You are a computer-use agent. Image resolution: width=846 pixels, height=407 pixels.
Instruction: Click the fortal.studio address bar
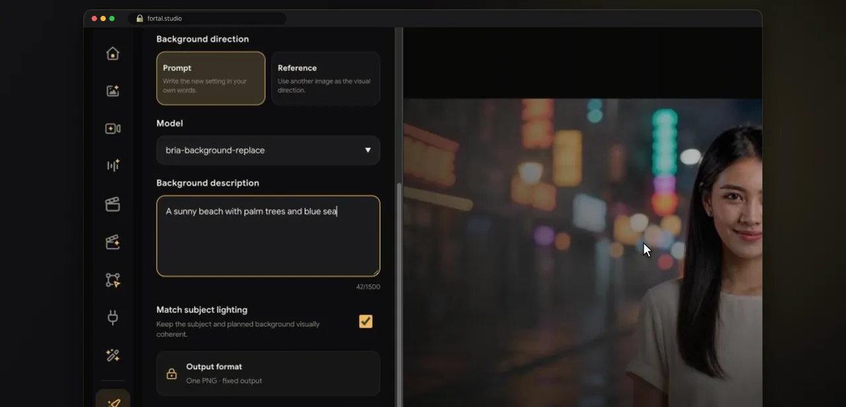208,18
